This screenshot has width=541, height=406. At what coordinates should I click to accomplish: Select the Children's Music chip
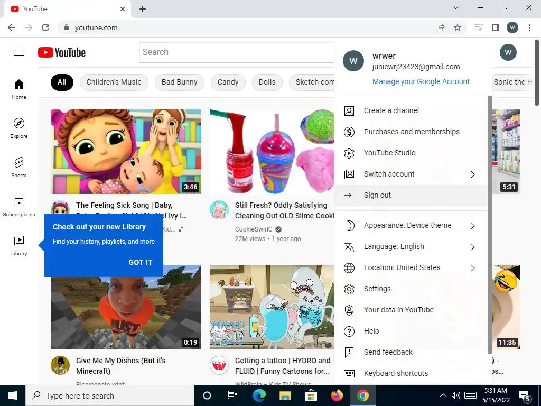114,82
